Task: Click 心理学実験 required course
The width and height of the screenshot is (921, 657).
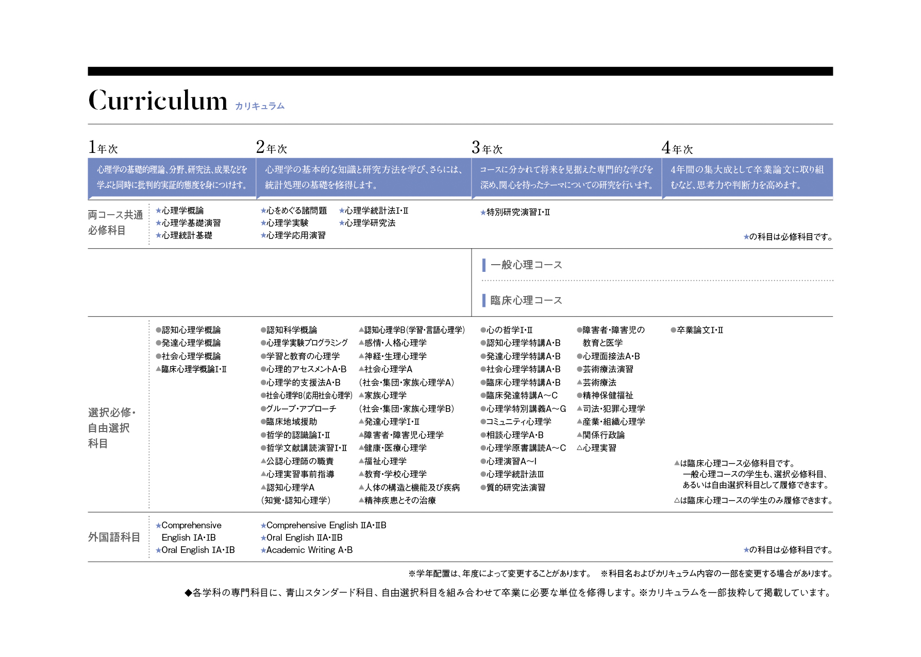Action: point(284,223)
